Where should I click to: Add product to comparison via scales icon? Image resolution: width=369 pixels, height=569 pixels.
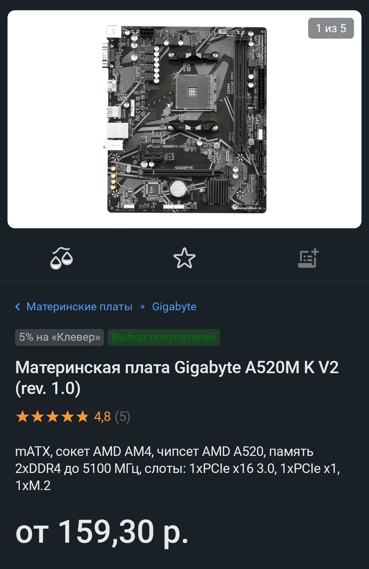[61, 258]
